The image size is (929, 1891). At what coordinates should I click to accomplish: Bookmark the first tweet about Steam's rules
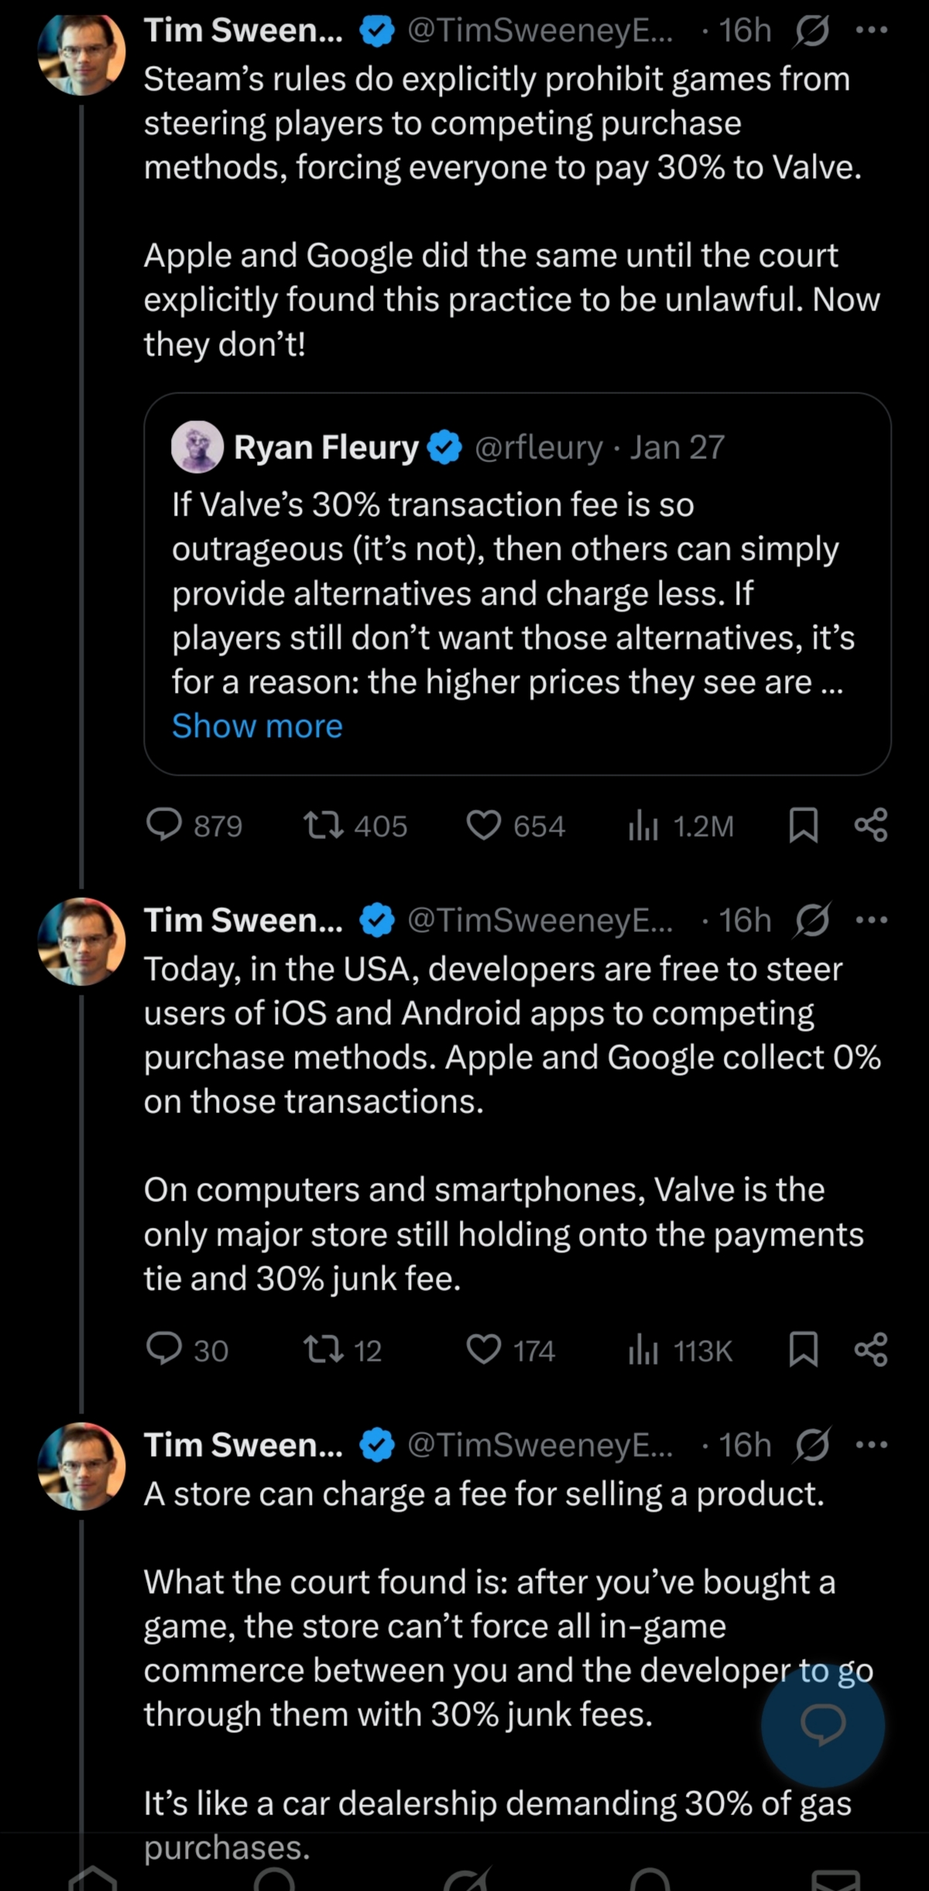point(803,825)
